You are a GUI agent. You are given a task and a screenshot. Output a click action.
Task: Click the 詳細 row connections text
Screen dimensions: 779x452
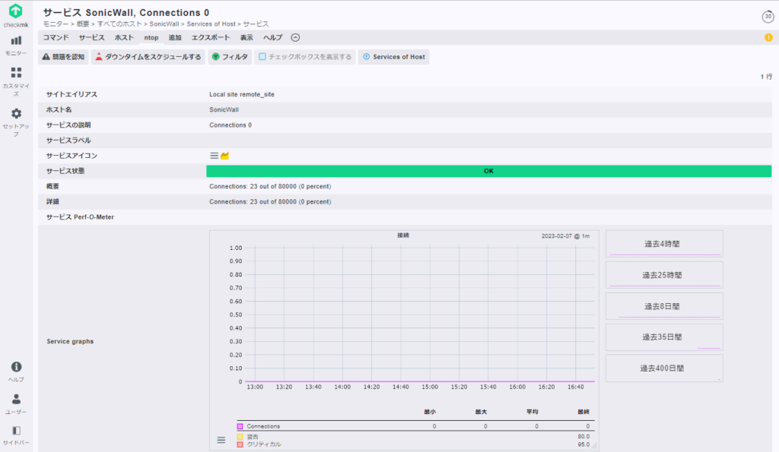pos(270,202)
